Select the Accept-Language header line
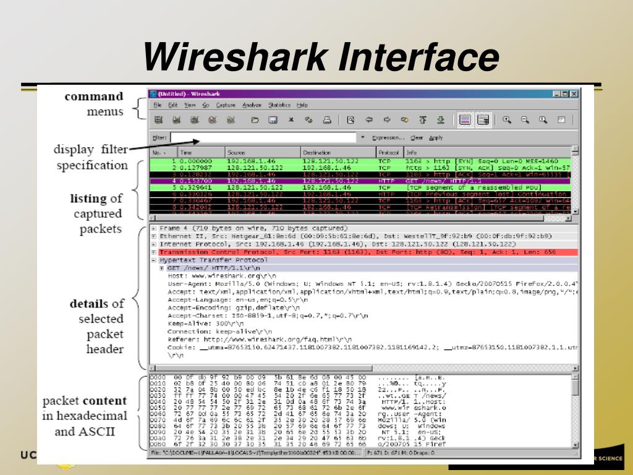Screen dimensions: 633x475 click(x=238, y=300)
